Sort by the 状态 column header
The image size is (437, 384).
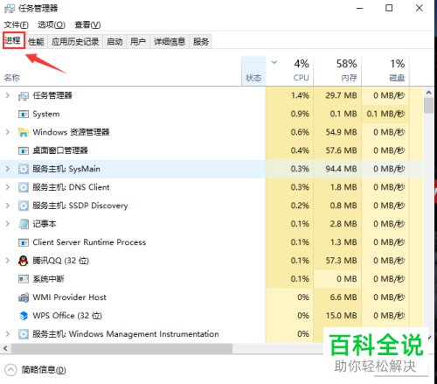click(253, 72)
